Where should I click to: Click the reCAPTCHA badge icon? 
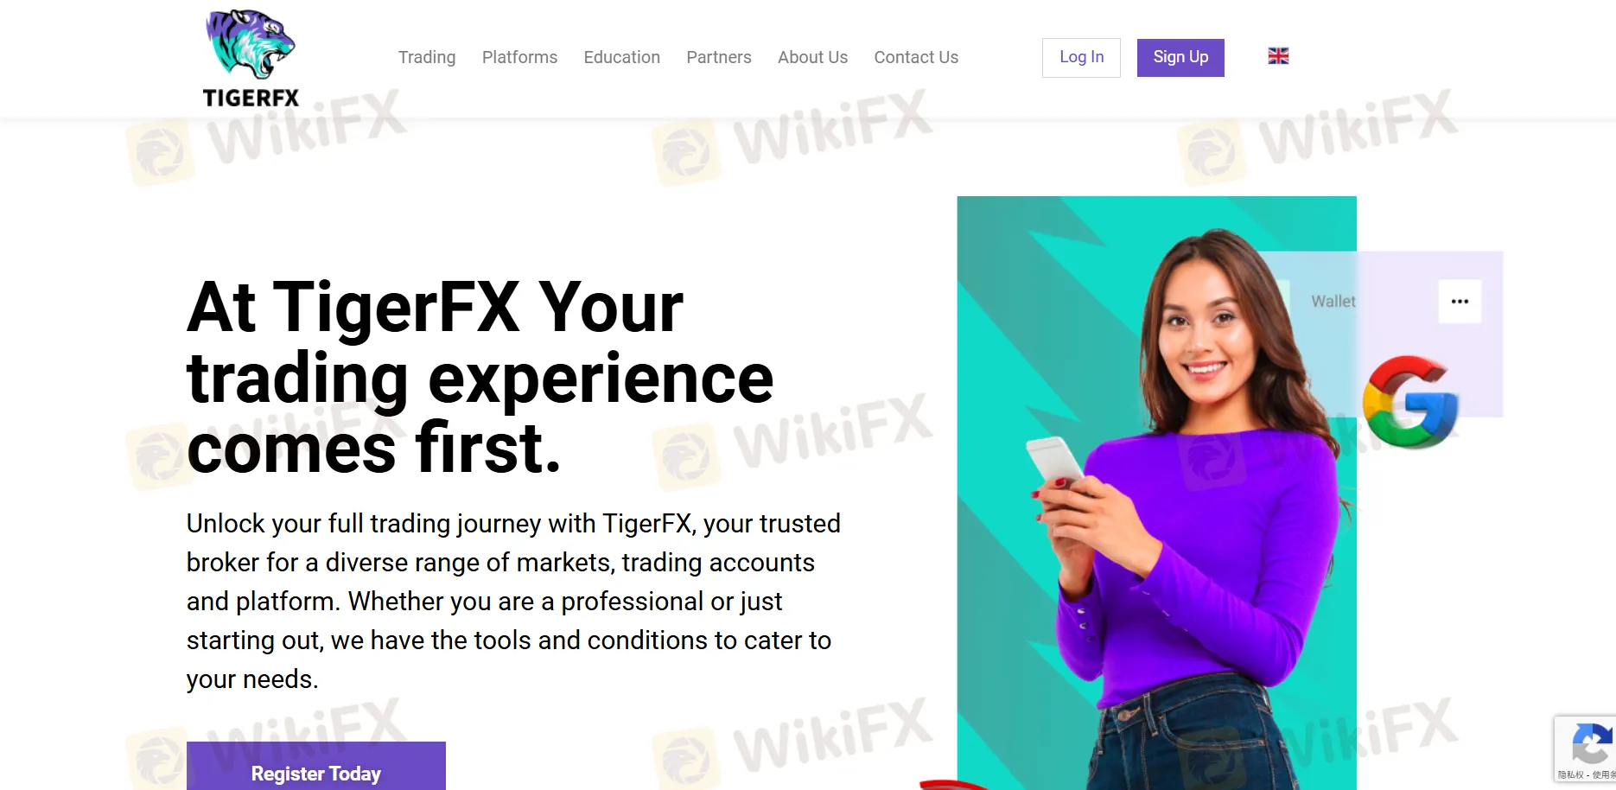click(1590, 743)
